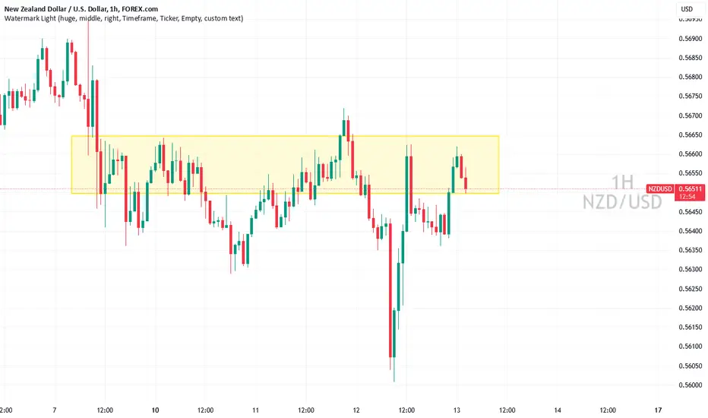This screenshot has width=708, height=418.
Task: Click the 0.56300 price scale label
Action: point(691,269)
